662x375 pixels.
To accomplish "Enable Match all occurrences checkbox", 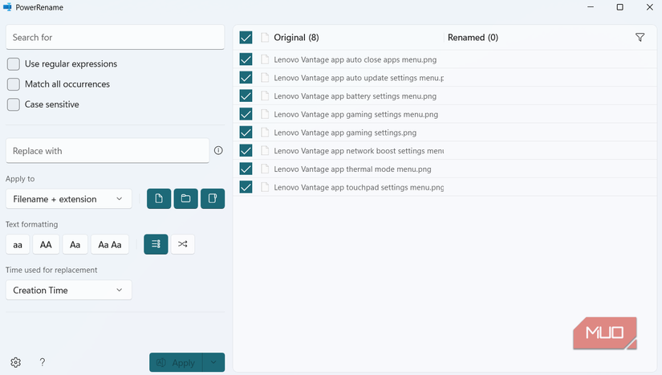I will 14,84.
